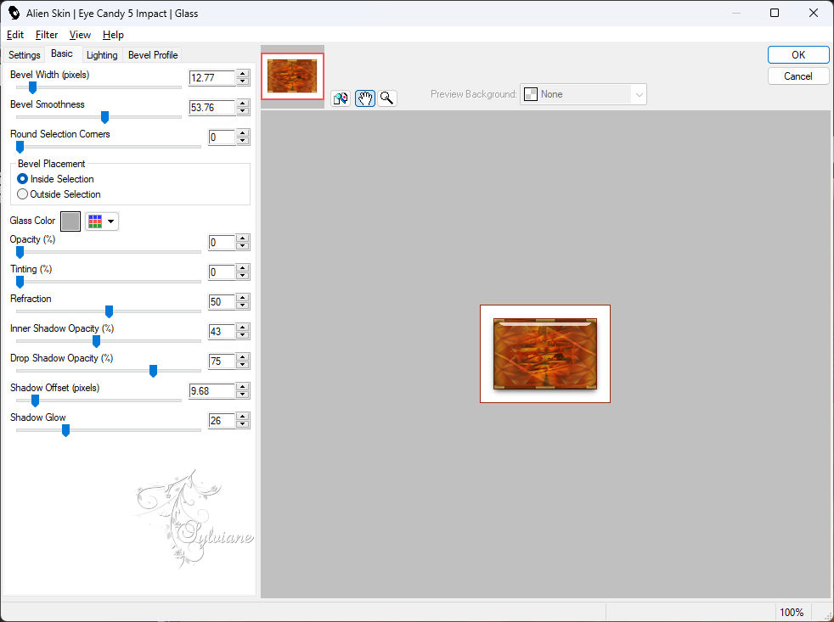The image size is (834, 622).
Task: Decrease Inner Shadow Opacity with down arrow
Action: click(243, 336)
